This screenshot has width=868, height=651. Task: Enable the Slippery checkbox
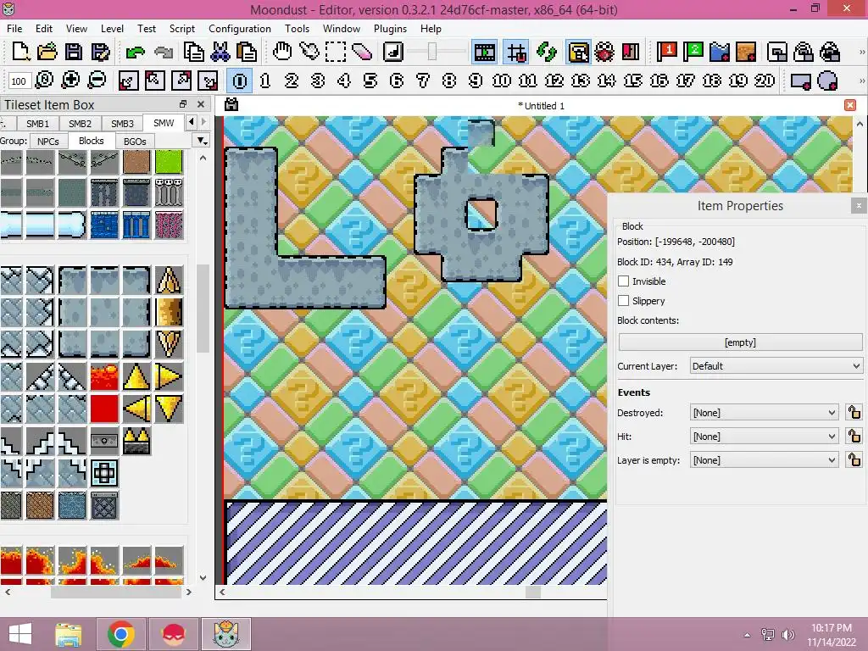(x=623, y=301)
